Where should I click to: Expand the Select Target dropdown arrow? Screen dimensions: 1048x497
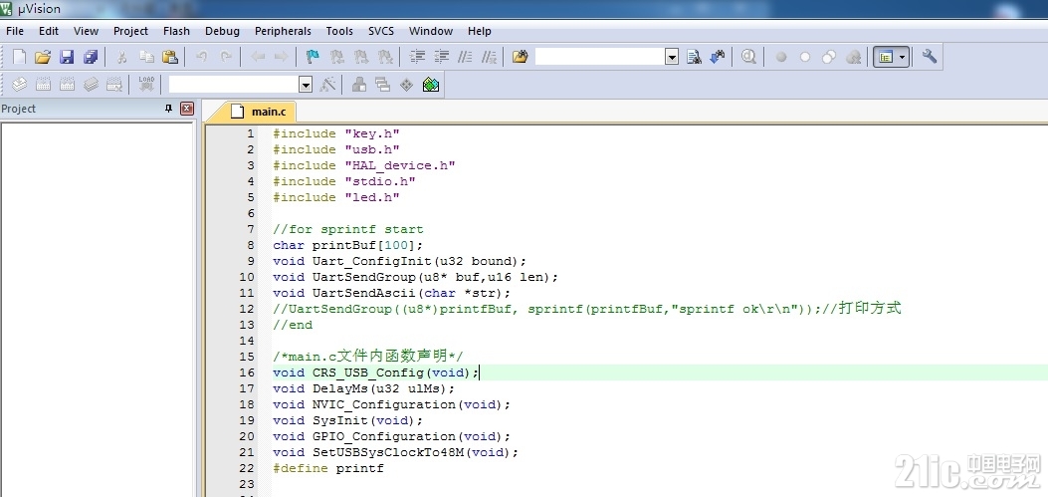[x=307, y=85]
